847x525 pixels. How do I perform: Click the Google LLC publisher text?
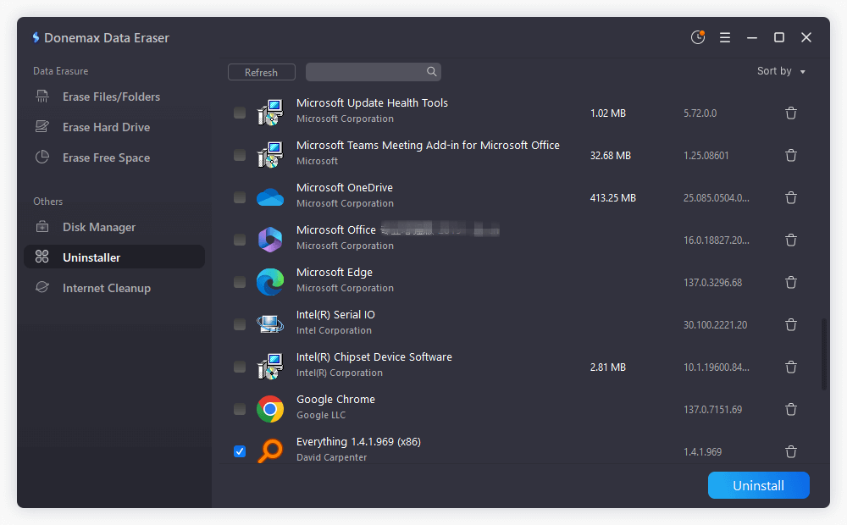321,415
